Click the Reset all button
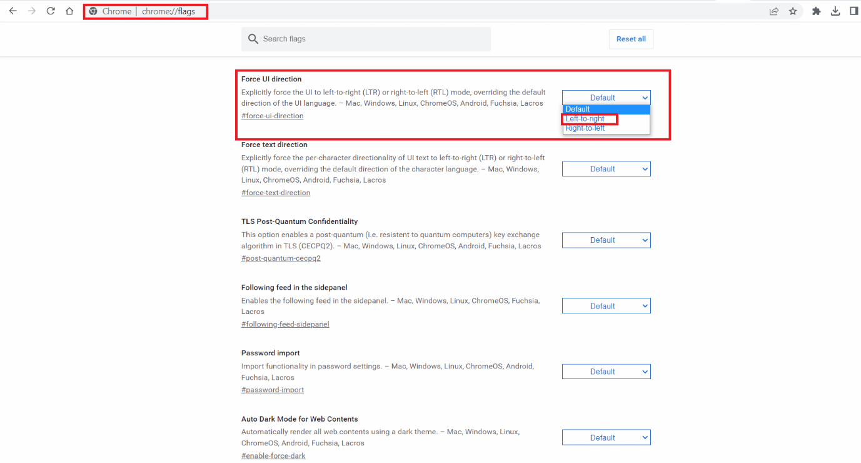 (x=631, y=39)
